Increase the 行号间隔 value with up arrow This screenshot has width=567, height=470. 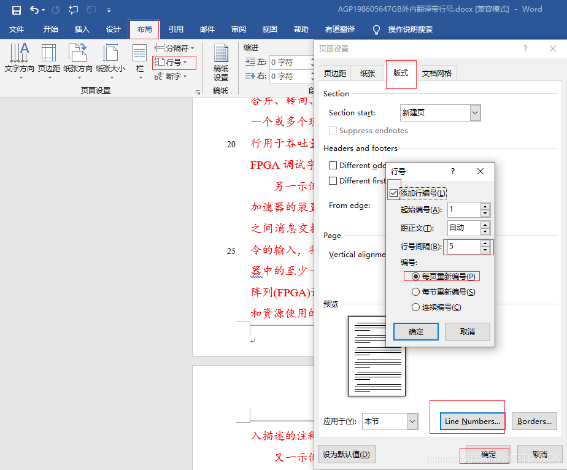[485, 244]
